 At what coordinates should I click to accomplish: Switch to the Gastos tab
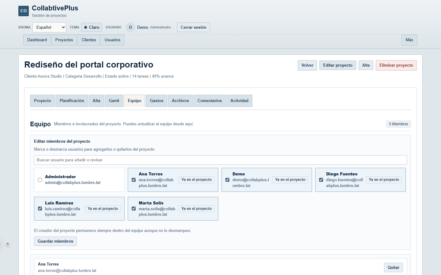coord(156,101)
